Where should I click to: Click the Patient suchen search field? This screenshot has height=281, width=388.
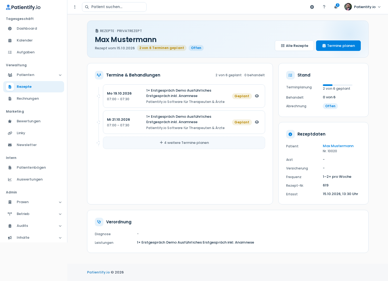(114, 7)
